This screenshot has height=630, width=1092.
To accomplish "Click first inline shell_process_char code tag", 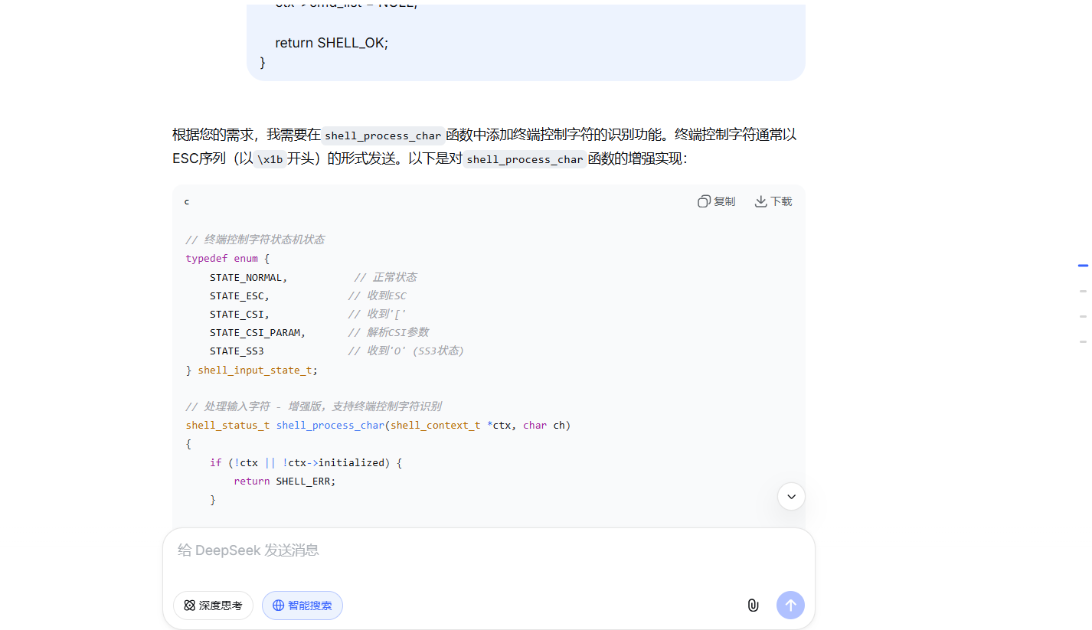I will coord(383,135).
